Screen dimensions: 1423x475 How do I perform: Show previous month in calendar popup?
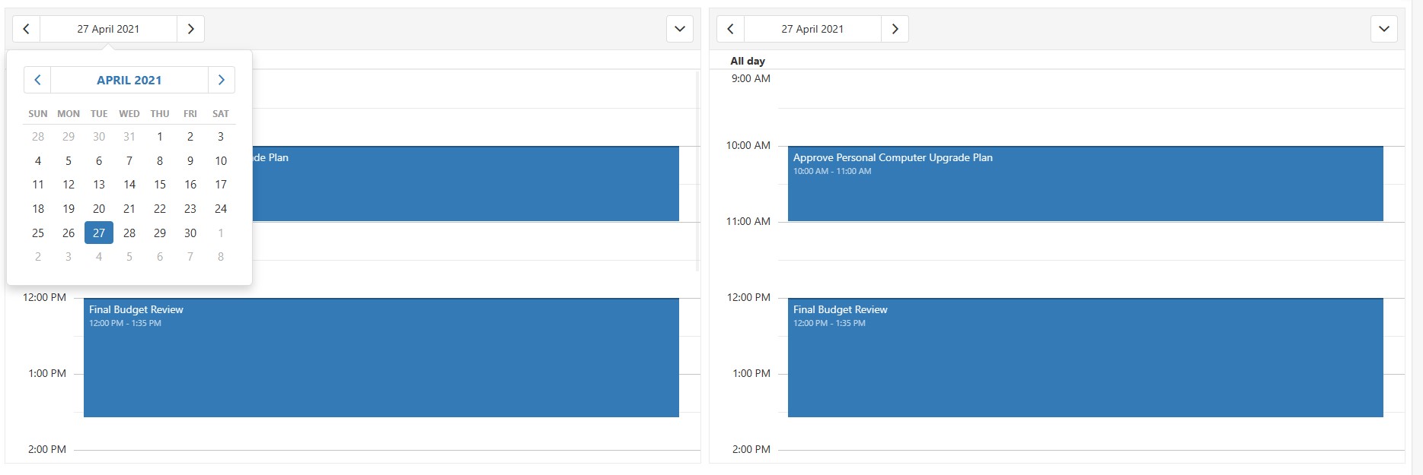(37, 80)
